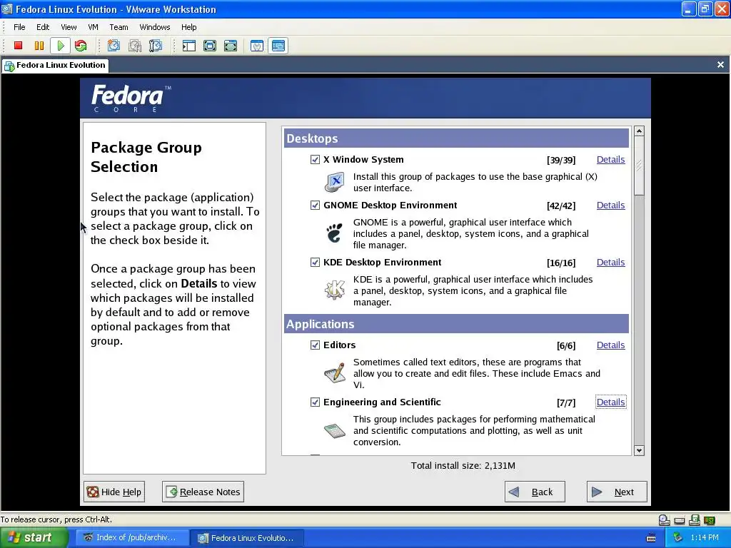Click the keyboard icon in the taskbar
This screenshot has height=548, width=731.
click(651, 538)
